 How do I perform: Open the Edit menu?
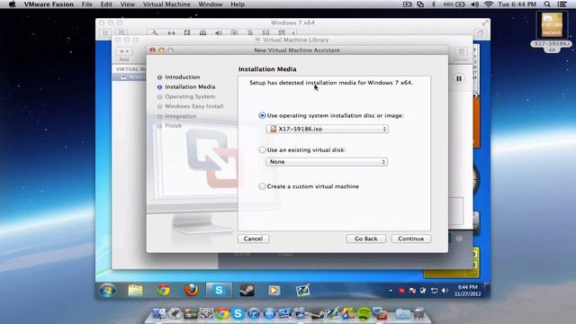coord(106,4)
